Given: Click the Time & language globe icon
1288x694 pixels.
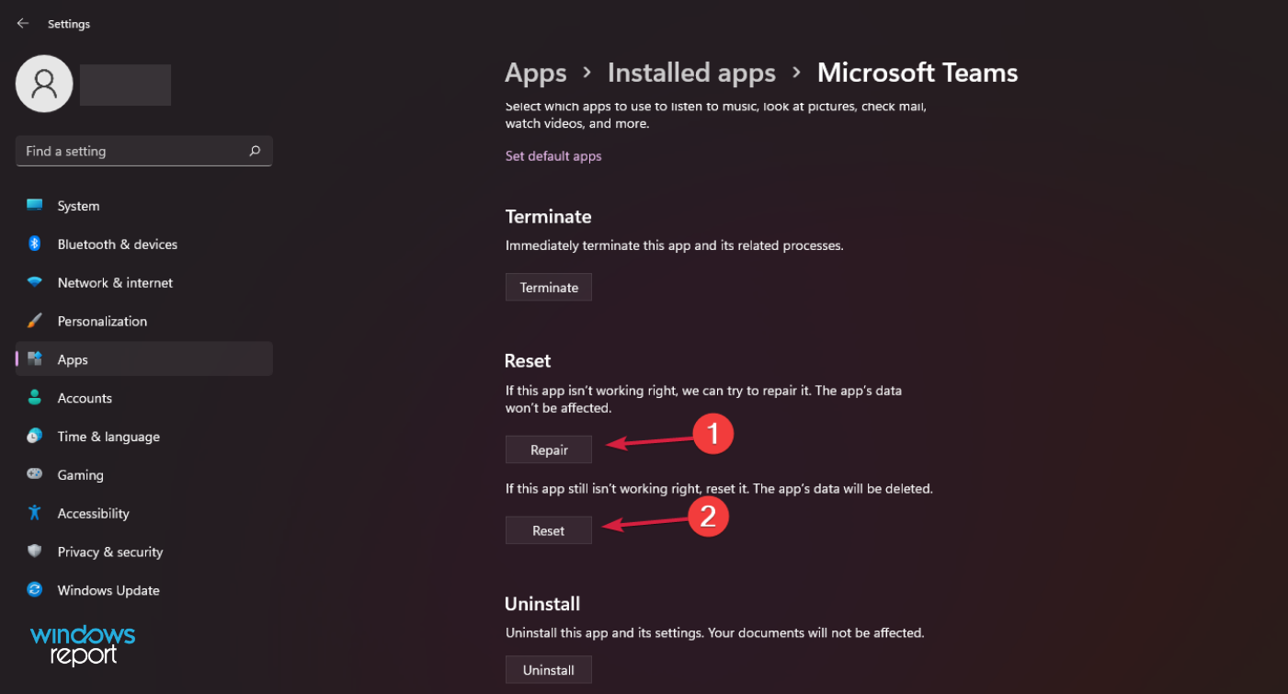Looking at the screenshot, I should (35, 436).
